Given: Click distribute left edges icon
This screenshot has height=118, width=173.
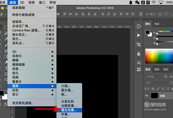Looking at the screenshot, I should click(121, 14).
